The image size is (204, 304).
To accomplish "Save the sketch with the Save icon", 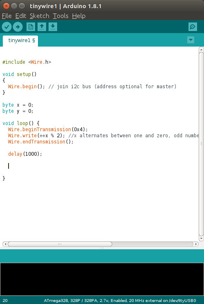I will tap(53, 27).
